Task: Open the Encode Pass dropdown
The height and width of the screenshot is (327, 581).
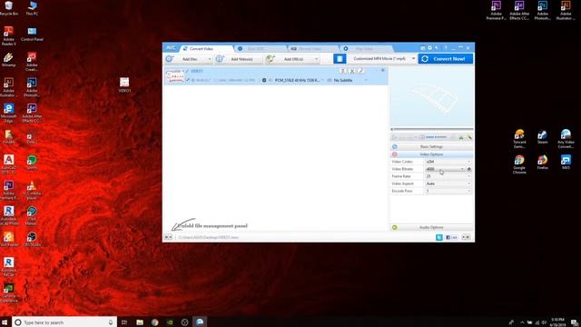Action: click(x=448, y=191)
